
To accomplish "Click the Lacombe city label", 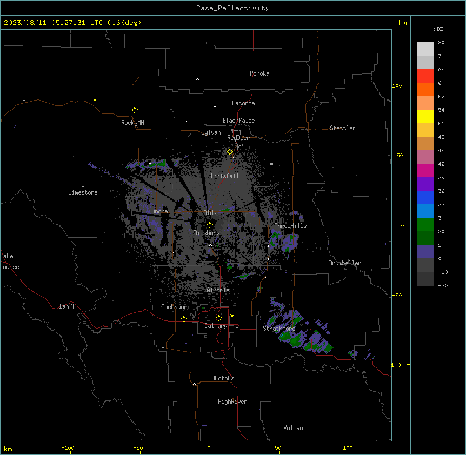I will coord(243,103).
